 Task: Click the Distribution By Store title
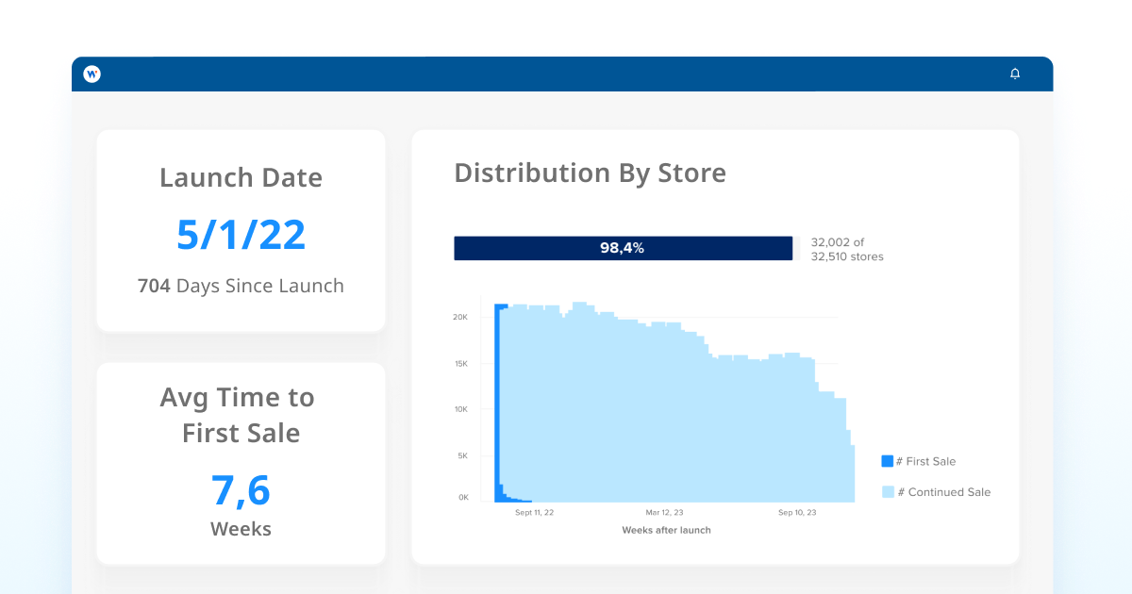coord(590,173)
